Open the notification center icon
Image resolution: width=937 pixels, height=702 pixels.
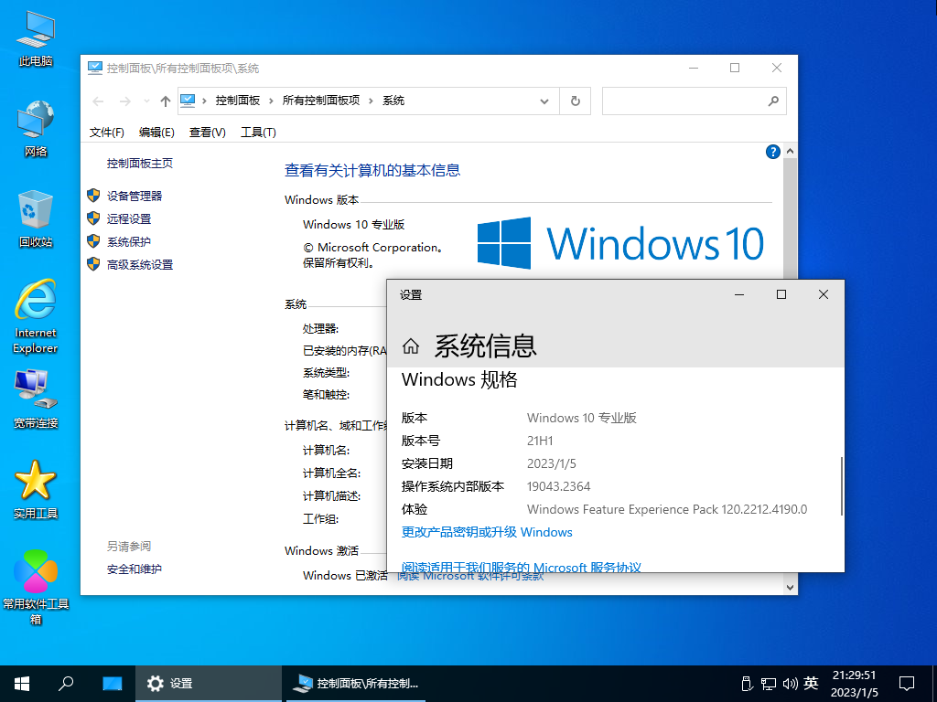tap(907, 684)
